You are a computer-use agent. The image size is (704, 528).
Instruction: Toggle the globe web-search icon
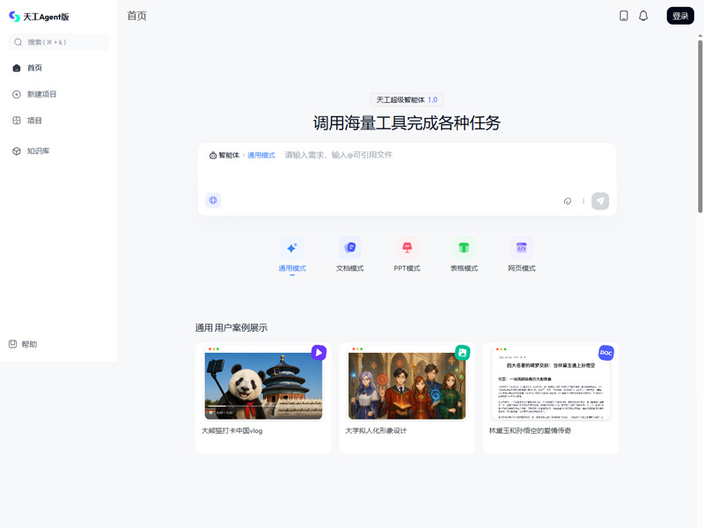pyautogui.click(x=213, y=201)
